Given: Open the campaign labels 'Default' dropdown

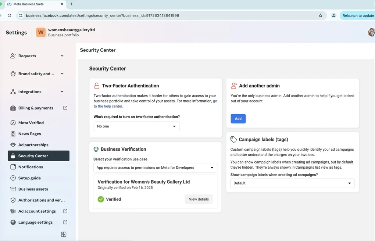Looking at the screenshot, I should (x=292, y=183).
